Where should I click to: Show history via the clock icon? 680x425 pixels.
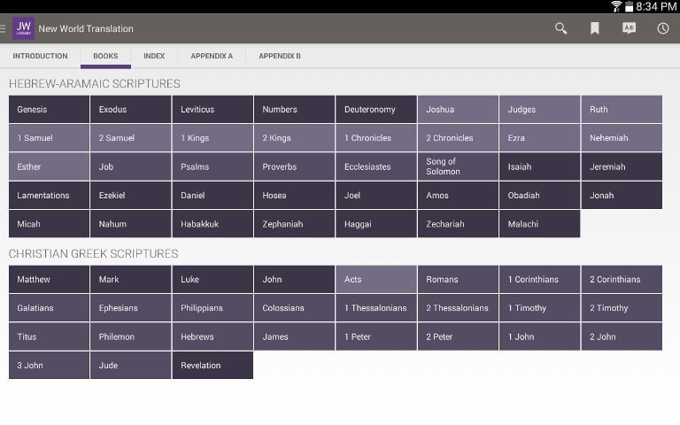(x=662, y=28)
